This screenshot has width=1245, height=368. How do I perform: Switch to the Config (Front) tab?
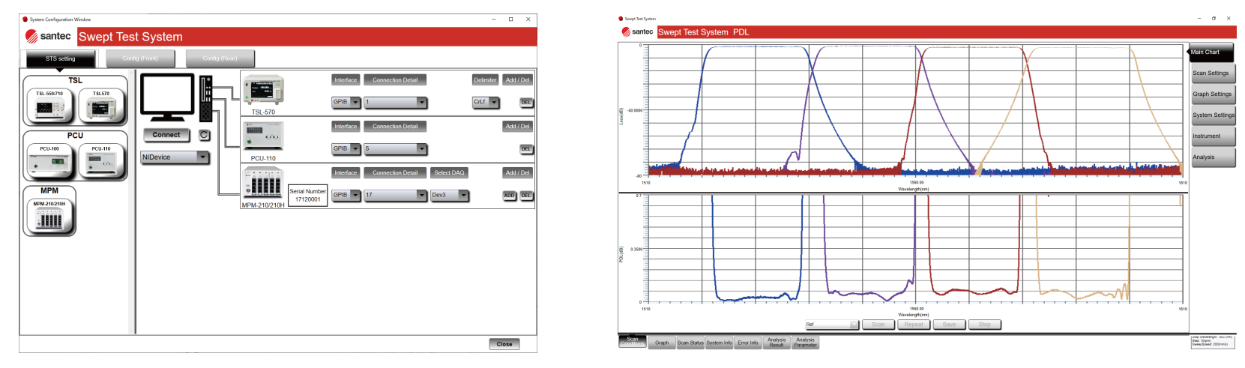pos(140,58)
